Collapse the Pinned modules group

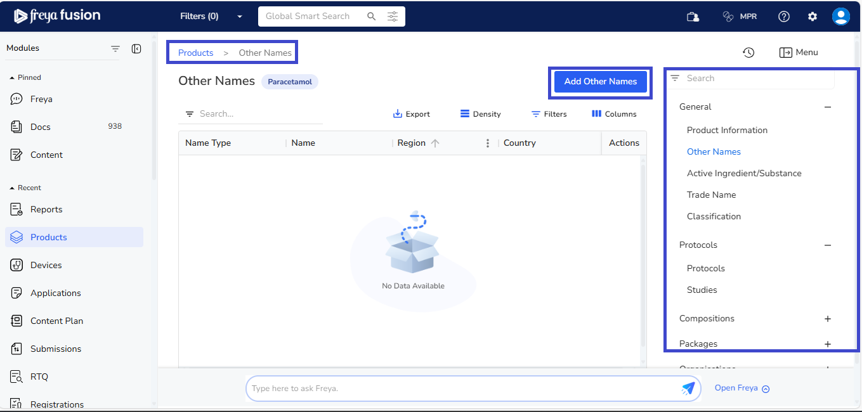tap(12, 77)
